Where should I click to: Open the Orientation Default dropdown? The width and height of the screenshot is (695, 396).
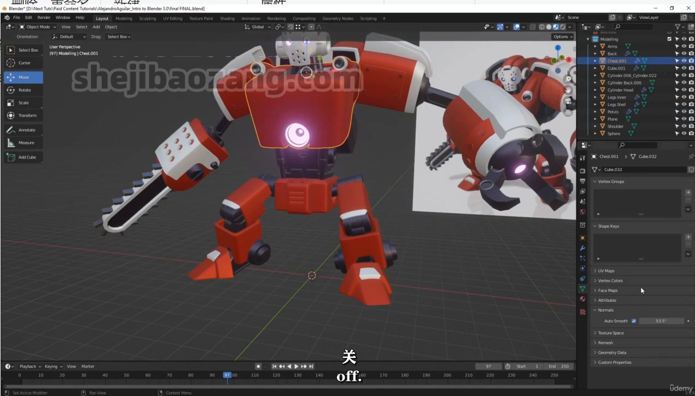69,36
